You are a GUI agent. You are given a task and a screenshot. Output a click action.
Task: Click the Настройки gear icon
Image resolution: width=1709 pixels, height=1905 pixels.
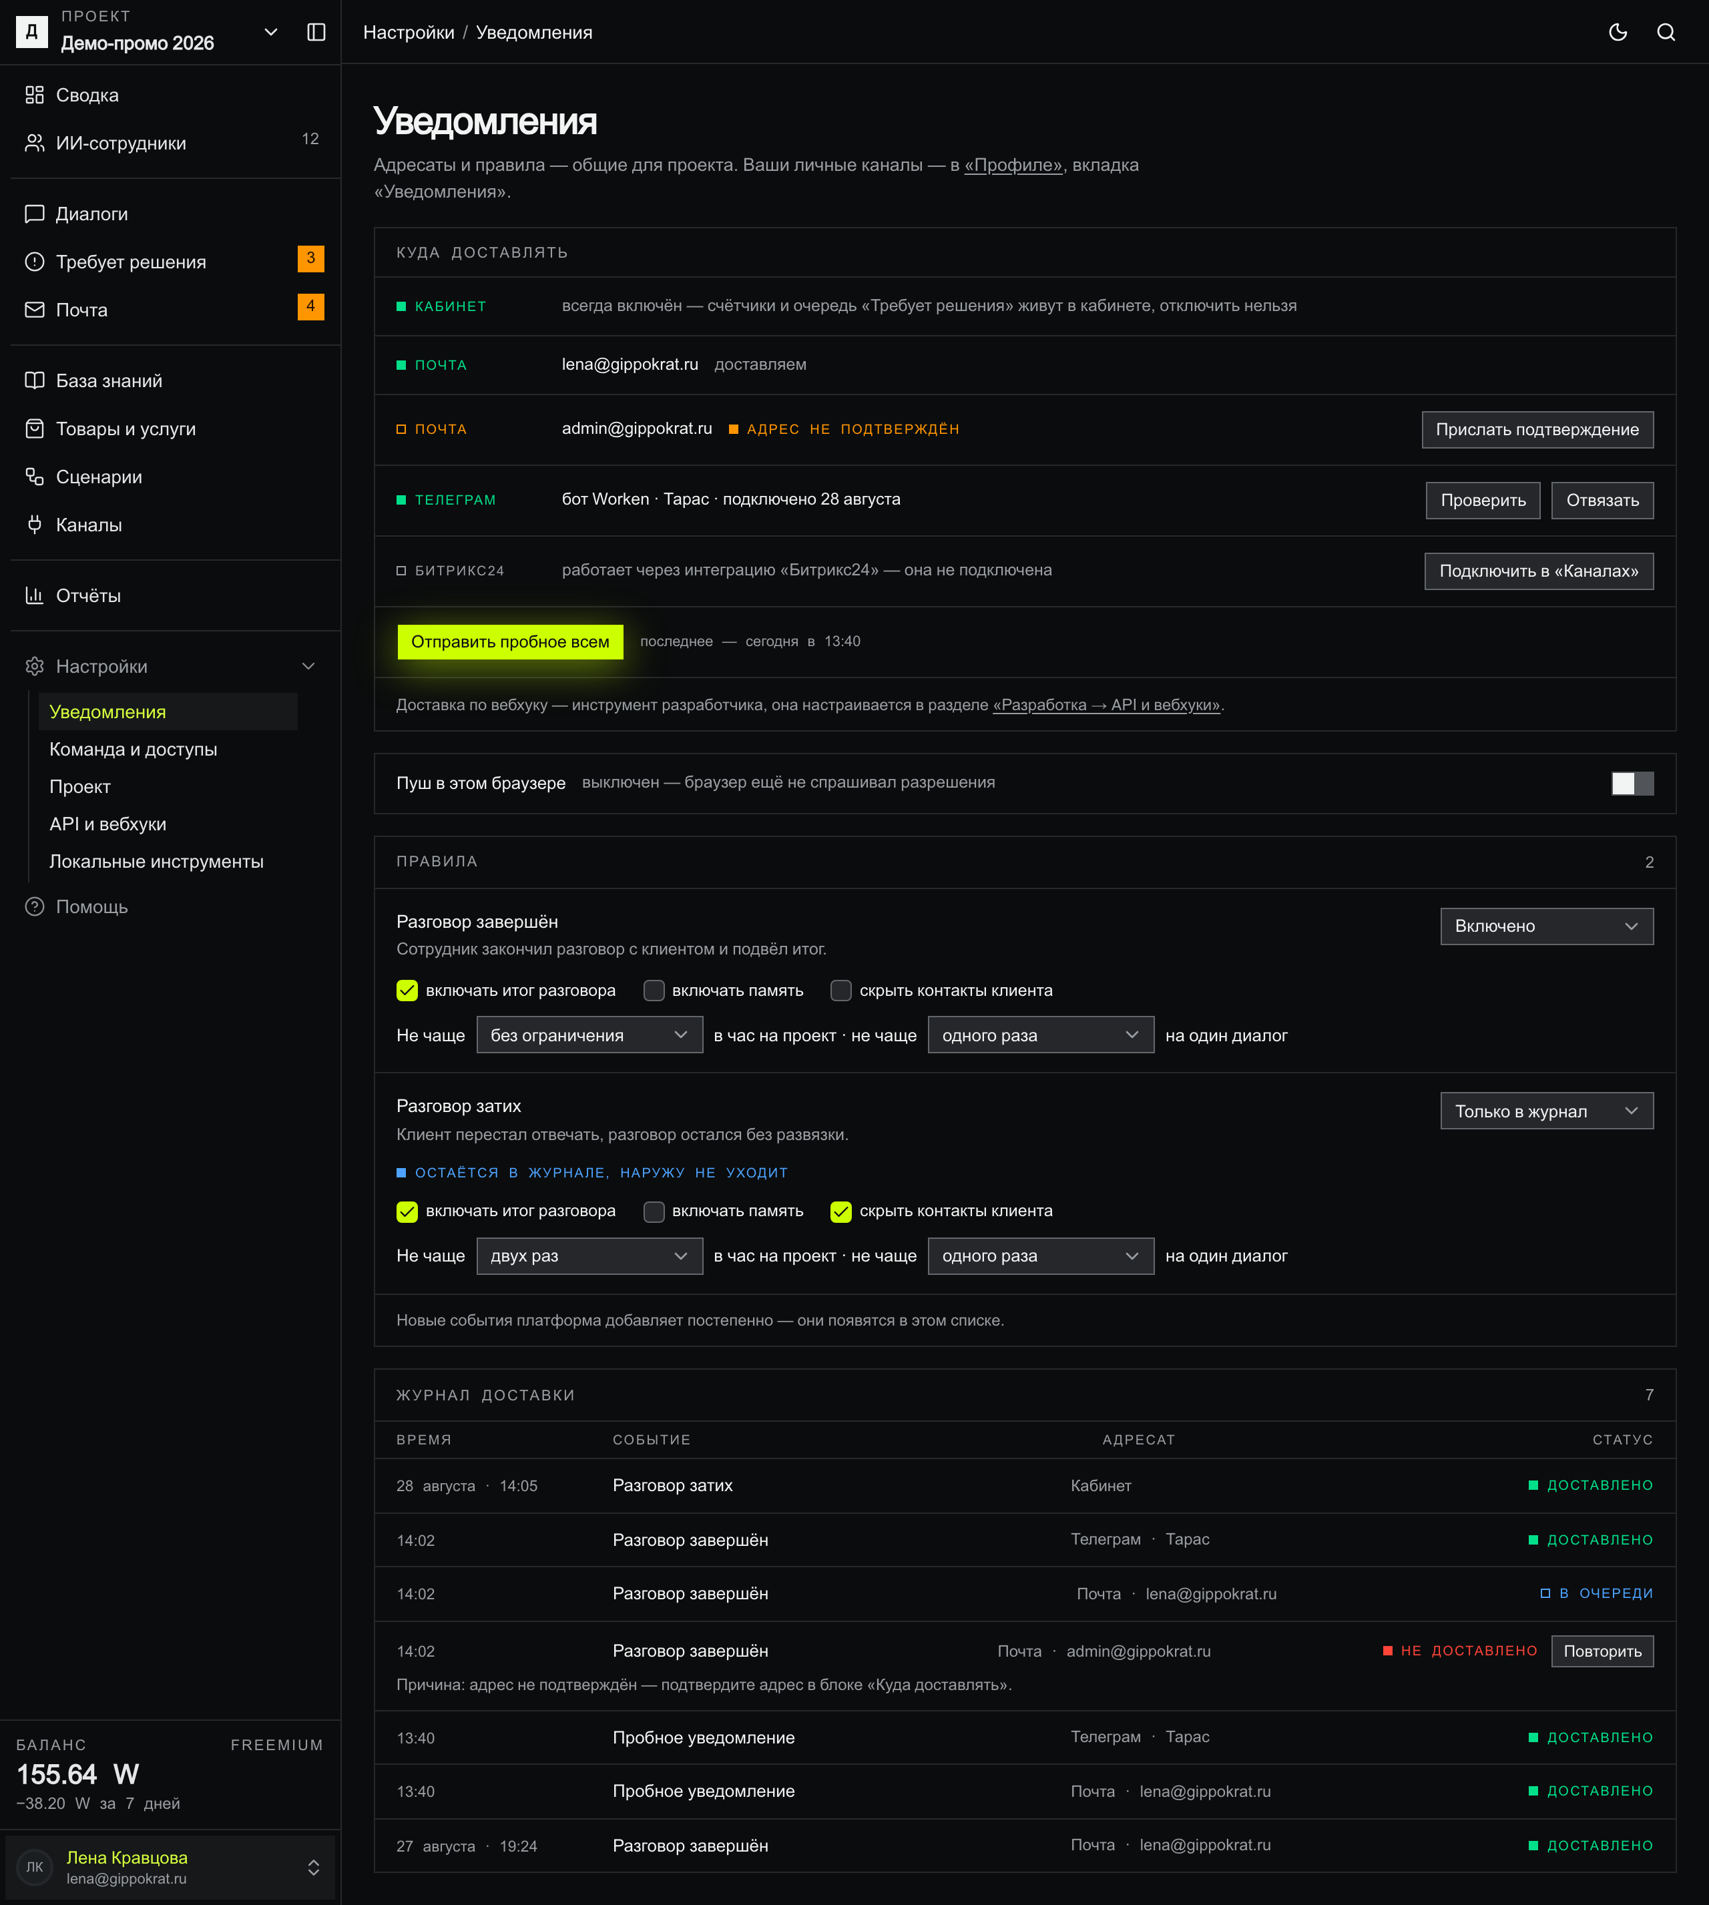pos(35,667)
